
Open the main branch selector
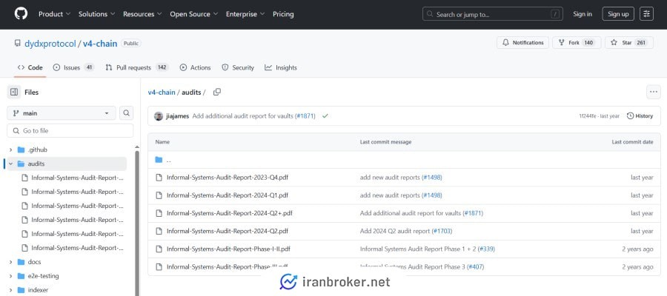point(62,113)
